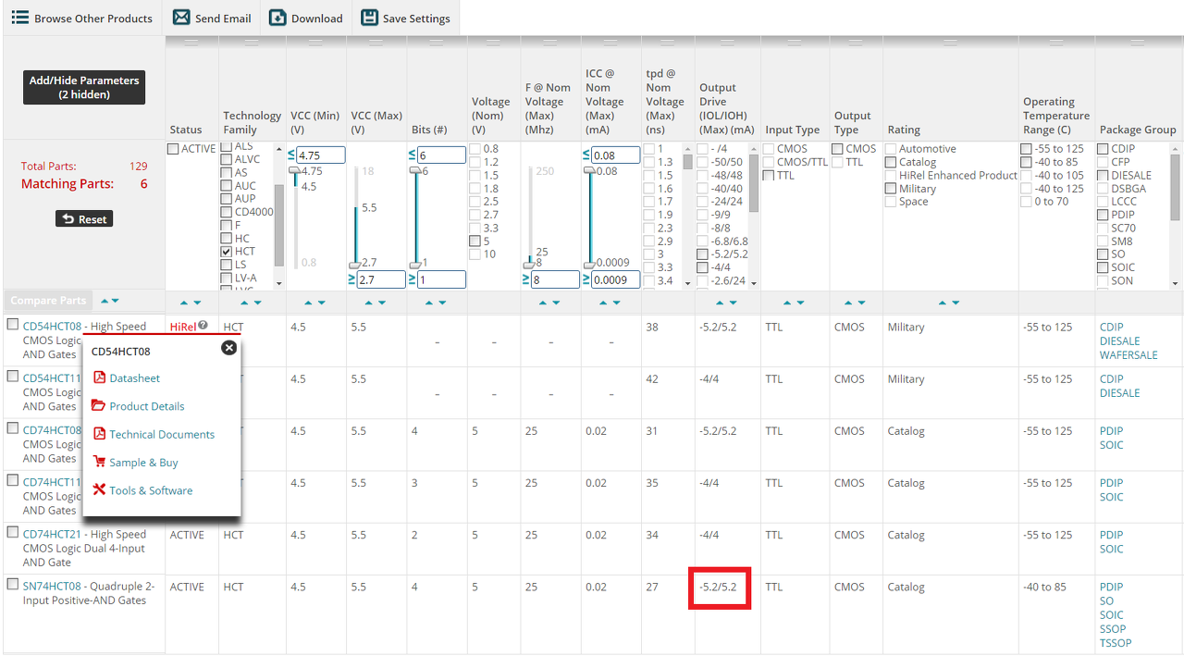Sort descending by Rating column
1184x656 pixels.
coord(955,303)
